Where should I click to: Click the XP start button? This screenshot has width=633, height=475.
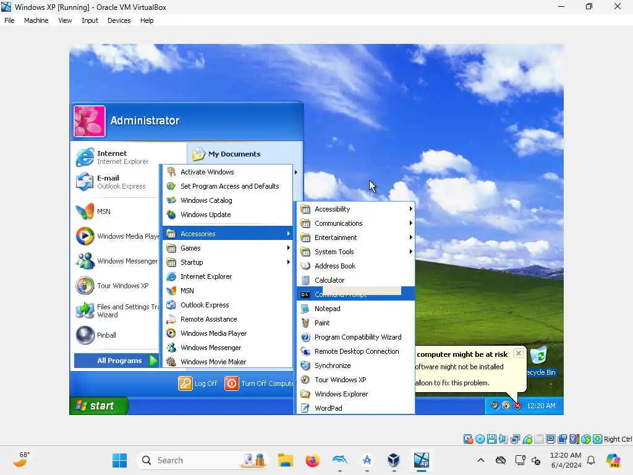pyautogui.click(x=99, y=406)
